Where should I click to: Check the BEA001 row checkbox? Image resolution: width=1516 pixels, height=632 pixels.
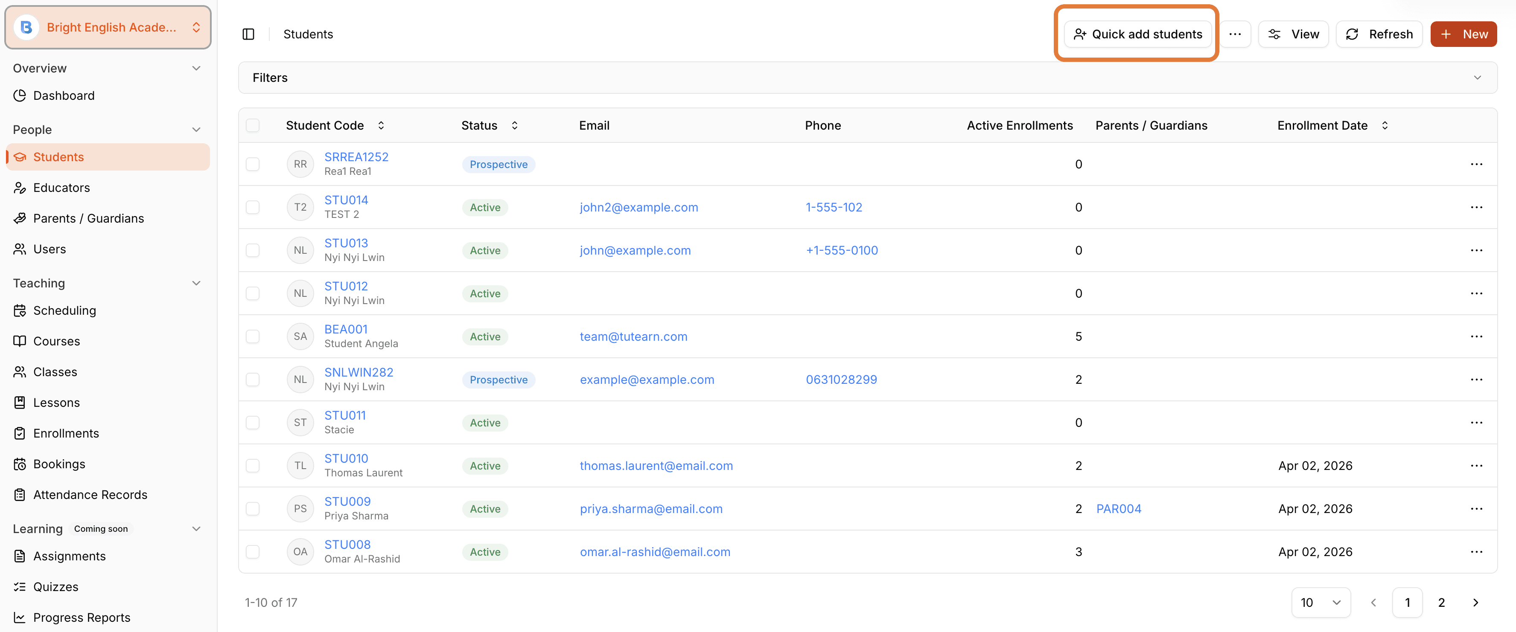click(253, 336)
